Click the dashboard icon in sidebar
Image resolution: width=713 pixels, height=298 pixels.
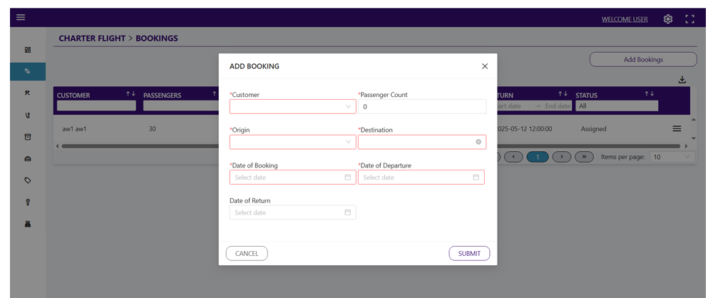(x=28, y=50)
